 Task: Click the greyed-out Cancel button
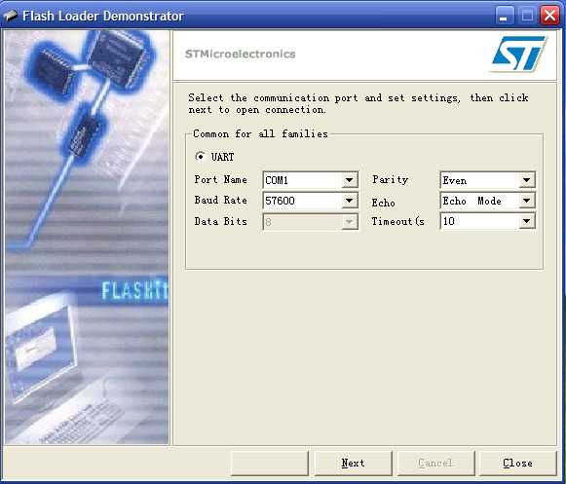click(435, 464)
